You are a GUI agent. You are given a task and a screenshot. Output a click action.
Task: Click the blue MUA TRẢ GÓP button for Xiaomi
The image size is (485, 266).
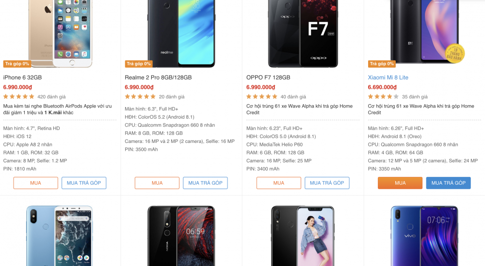coord(449,183)
